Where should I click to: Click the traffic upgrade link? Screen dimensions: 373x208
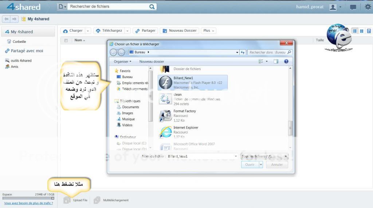(28, 203)
